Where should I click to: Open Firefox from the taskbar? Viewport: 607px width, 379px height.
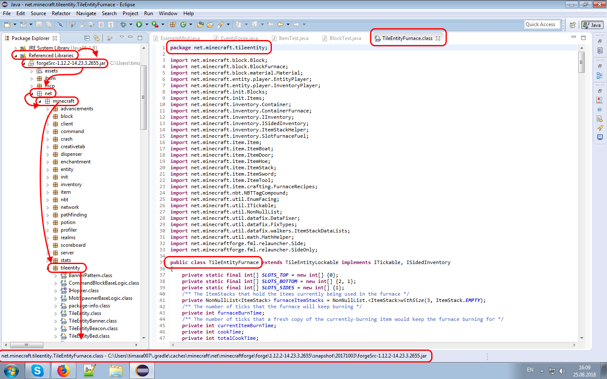64,371
